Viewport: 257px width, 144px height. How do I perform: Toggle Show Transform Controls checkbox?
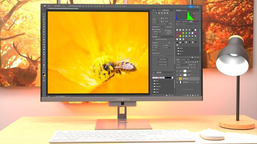click(68, 6)
